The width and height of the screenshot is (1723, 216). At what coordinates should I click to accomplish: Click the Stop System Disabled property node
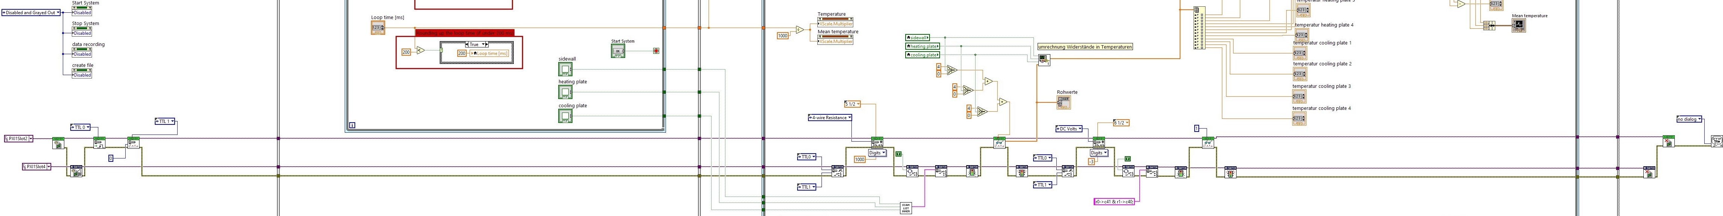82,31
